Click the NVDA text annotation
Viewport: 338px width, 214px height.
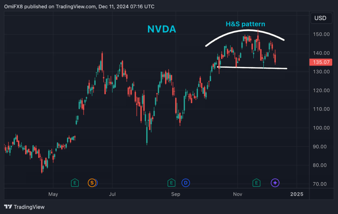162,29
